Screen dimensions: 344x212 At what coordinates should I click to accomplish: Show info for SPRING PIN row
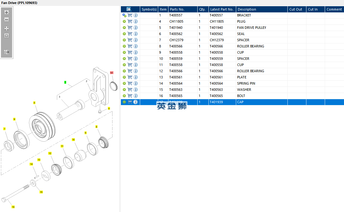point(135,83)
